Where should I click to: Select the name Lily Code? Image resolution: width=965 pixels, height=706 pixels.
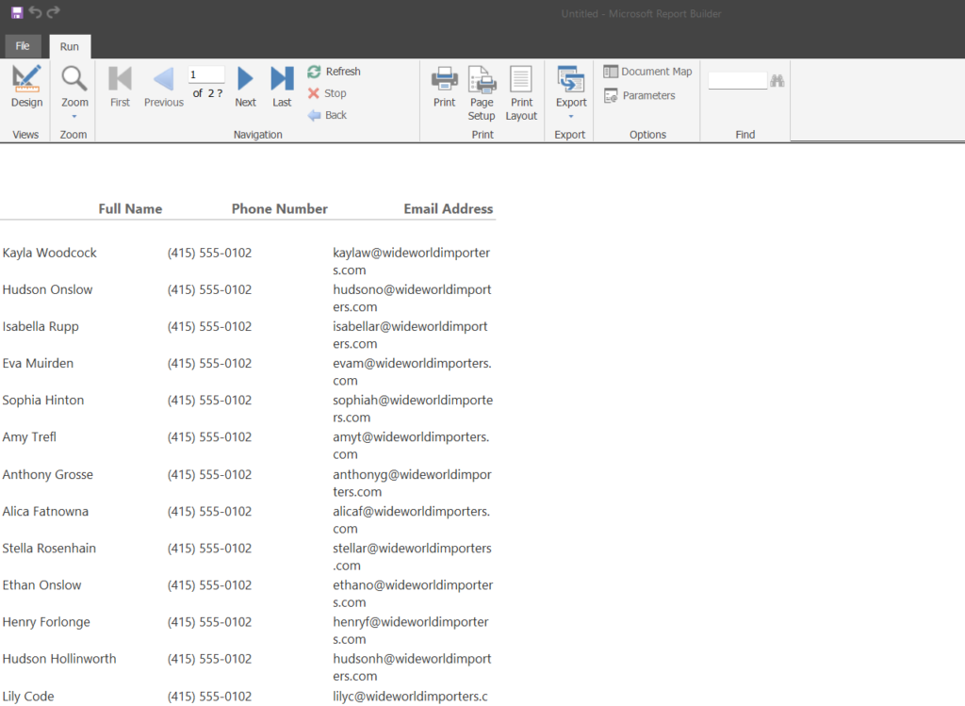pos(27,697)
